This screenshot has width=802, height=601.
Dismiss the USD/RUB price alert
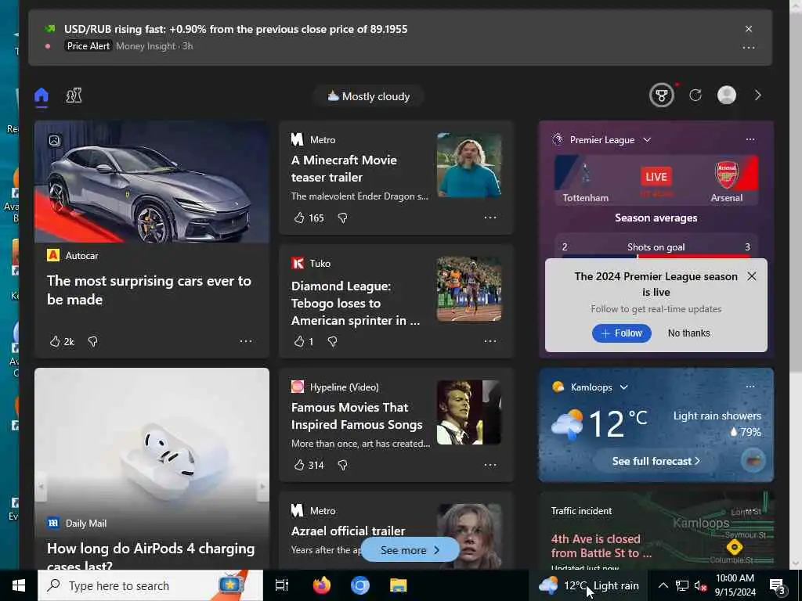coord(748,29)
